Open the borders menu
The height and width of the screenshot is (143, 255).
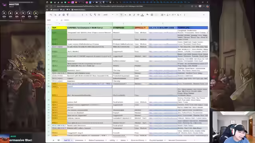(152, 15)
